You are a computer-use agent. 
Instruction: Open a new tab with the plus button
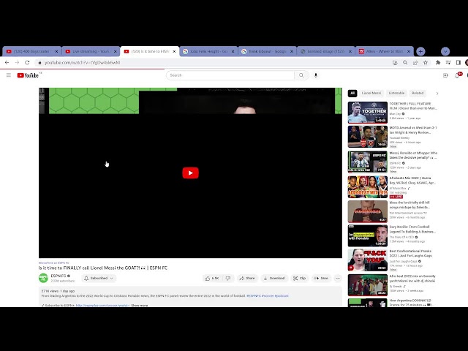coord(420,51)
